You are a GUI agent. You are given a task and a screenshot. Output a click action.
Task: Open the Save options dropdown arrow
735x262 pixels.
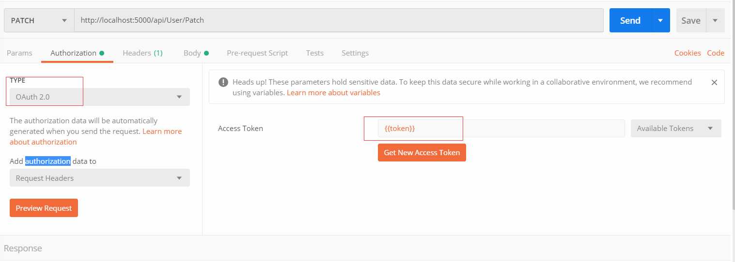pyautogui.click(x=715, y=20)
